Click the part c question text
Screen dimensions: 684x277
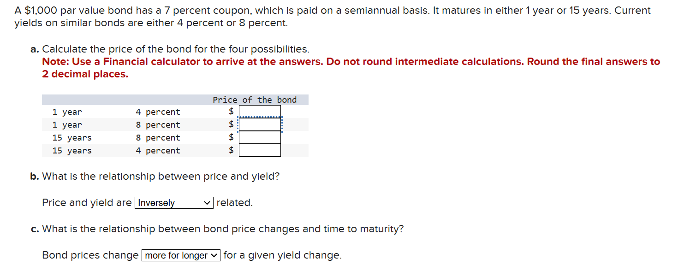click(x=217, y=229)
